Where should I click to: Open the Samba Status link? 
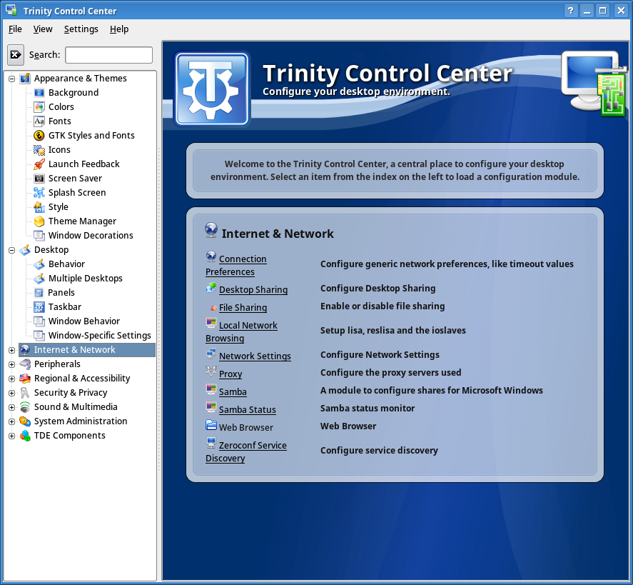pos(248,410)
